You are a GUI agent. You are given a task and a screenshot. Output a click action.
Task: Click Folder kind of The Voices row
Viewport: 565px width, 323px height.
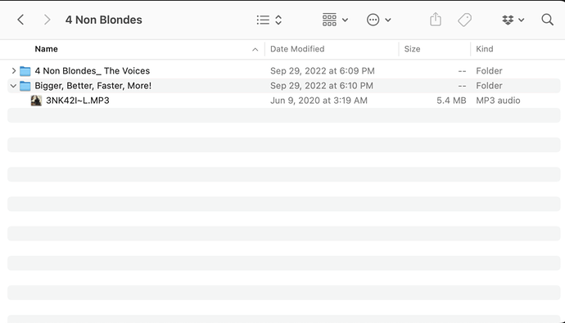pos(489,71)
